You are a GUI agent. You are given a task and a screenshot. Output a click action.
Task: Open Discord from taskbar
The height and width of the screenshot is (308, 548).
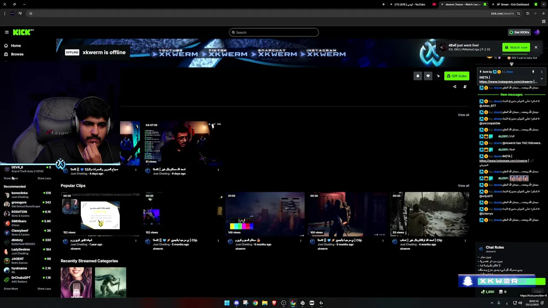pos(236,303)
